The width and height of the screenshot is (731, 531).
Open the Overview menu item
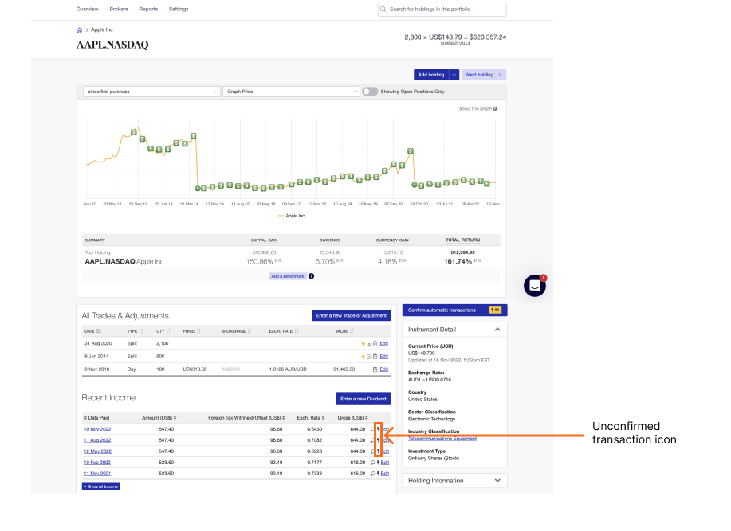click(87, 10)
